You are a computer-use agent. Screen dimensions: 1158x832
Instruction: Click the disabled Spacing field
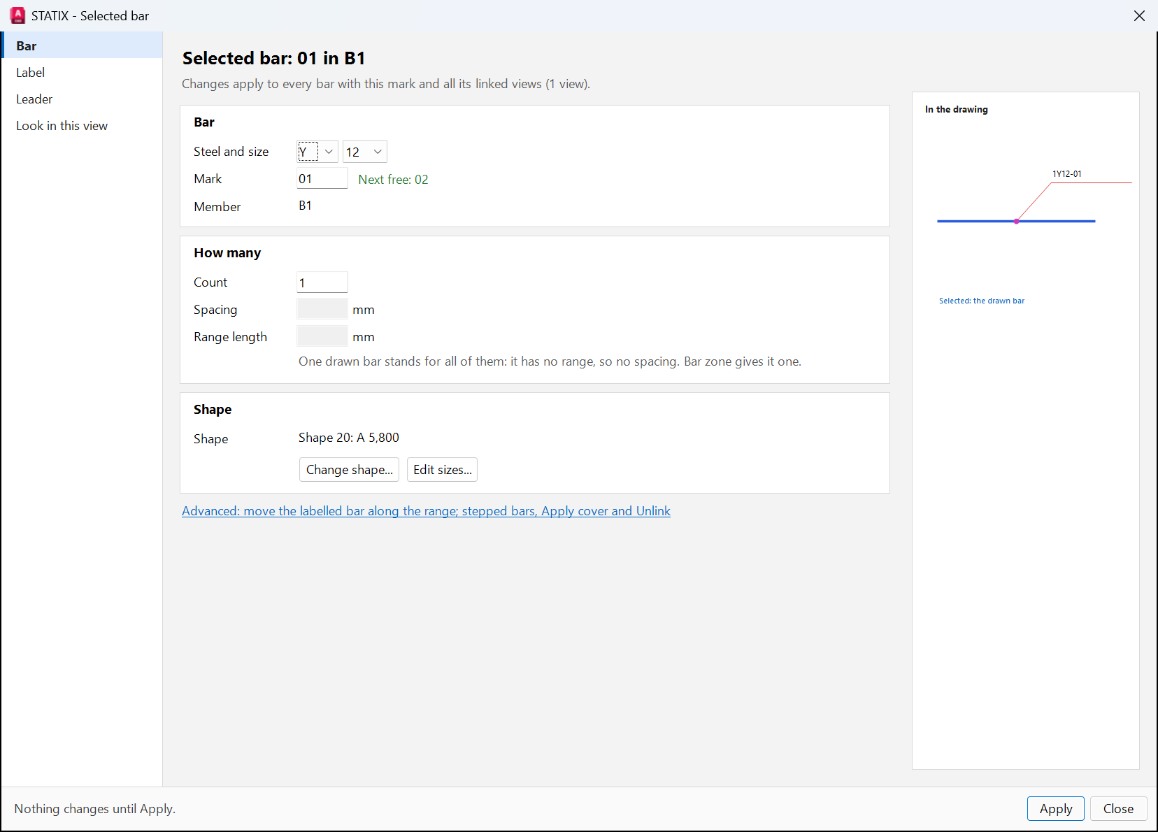(x=322, y=309)
